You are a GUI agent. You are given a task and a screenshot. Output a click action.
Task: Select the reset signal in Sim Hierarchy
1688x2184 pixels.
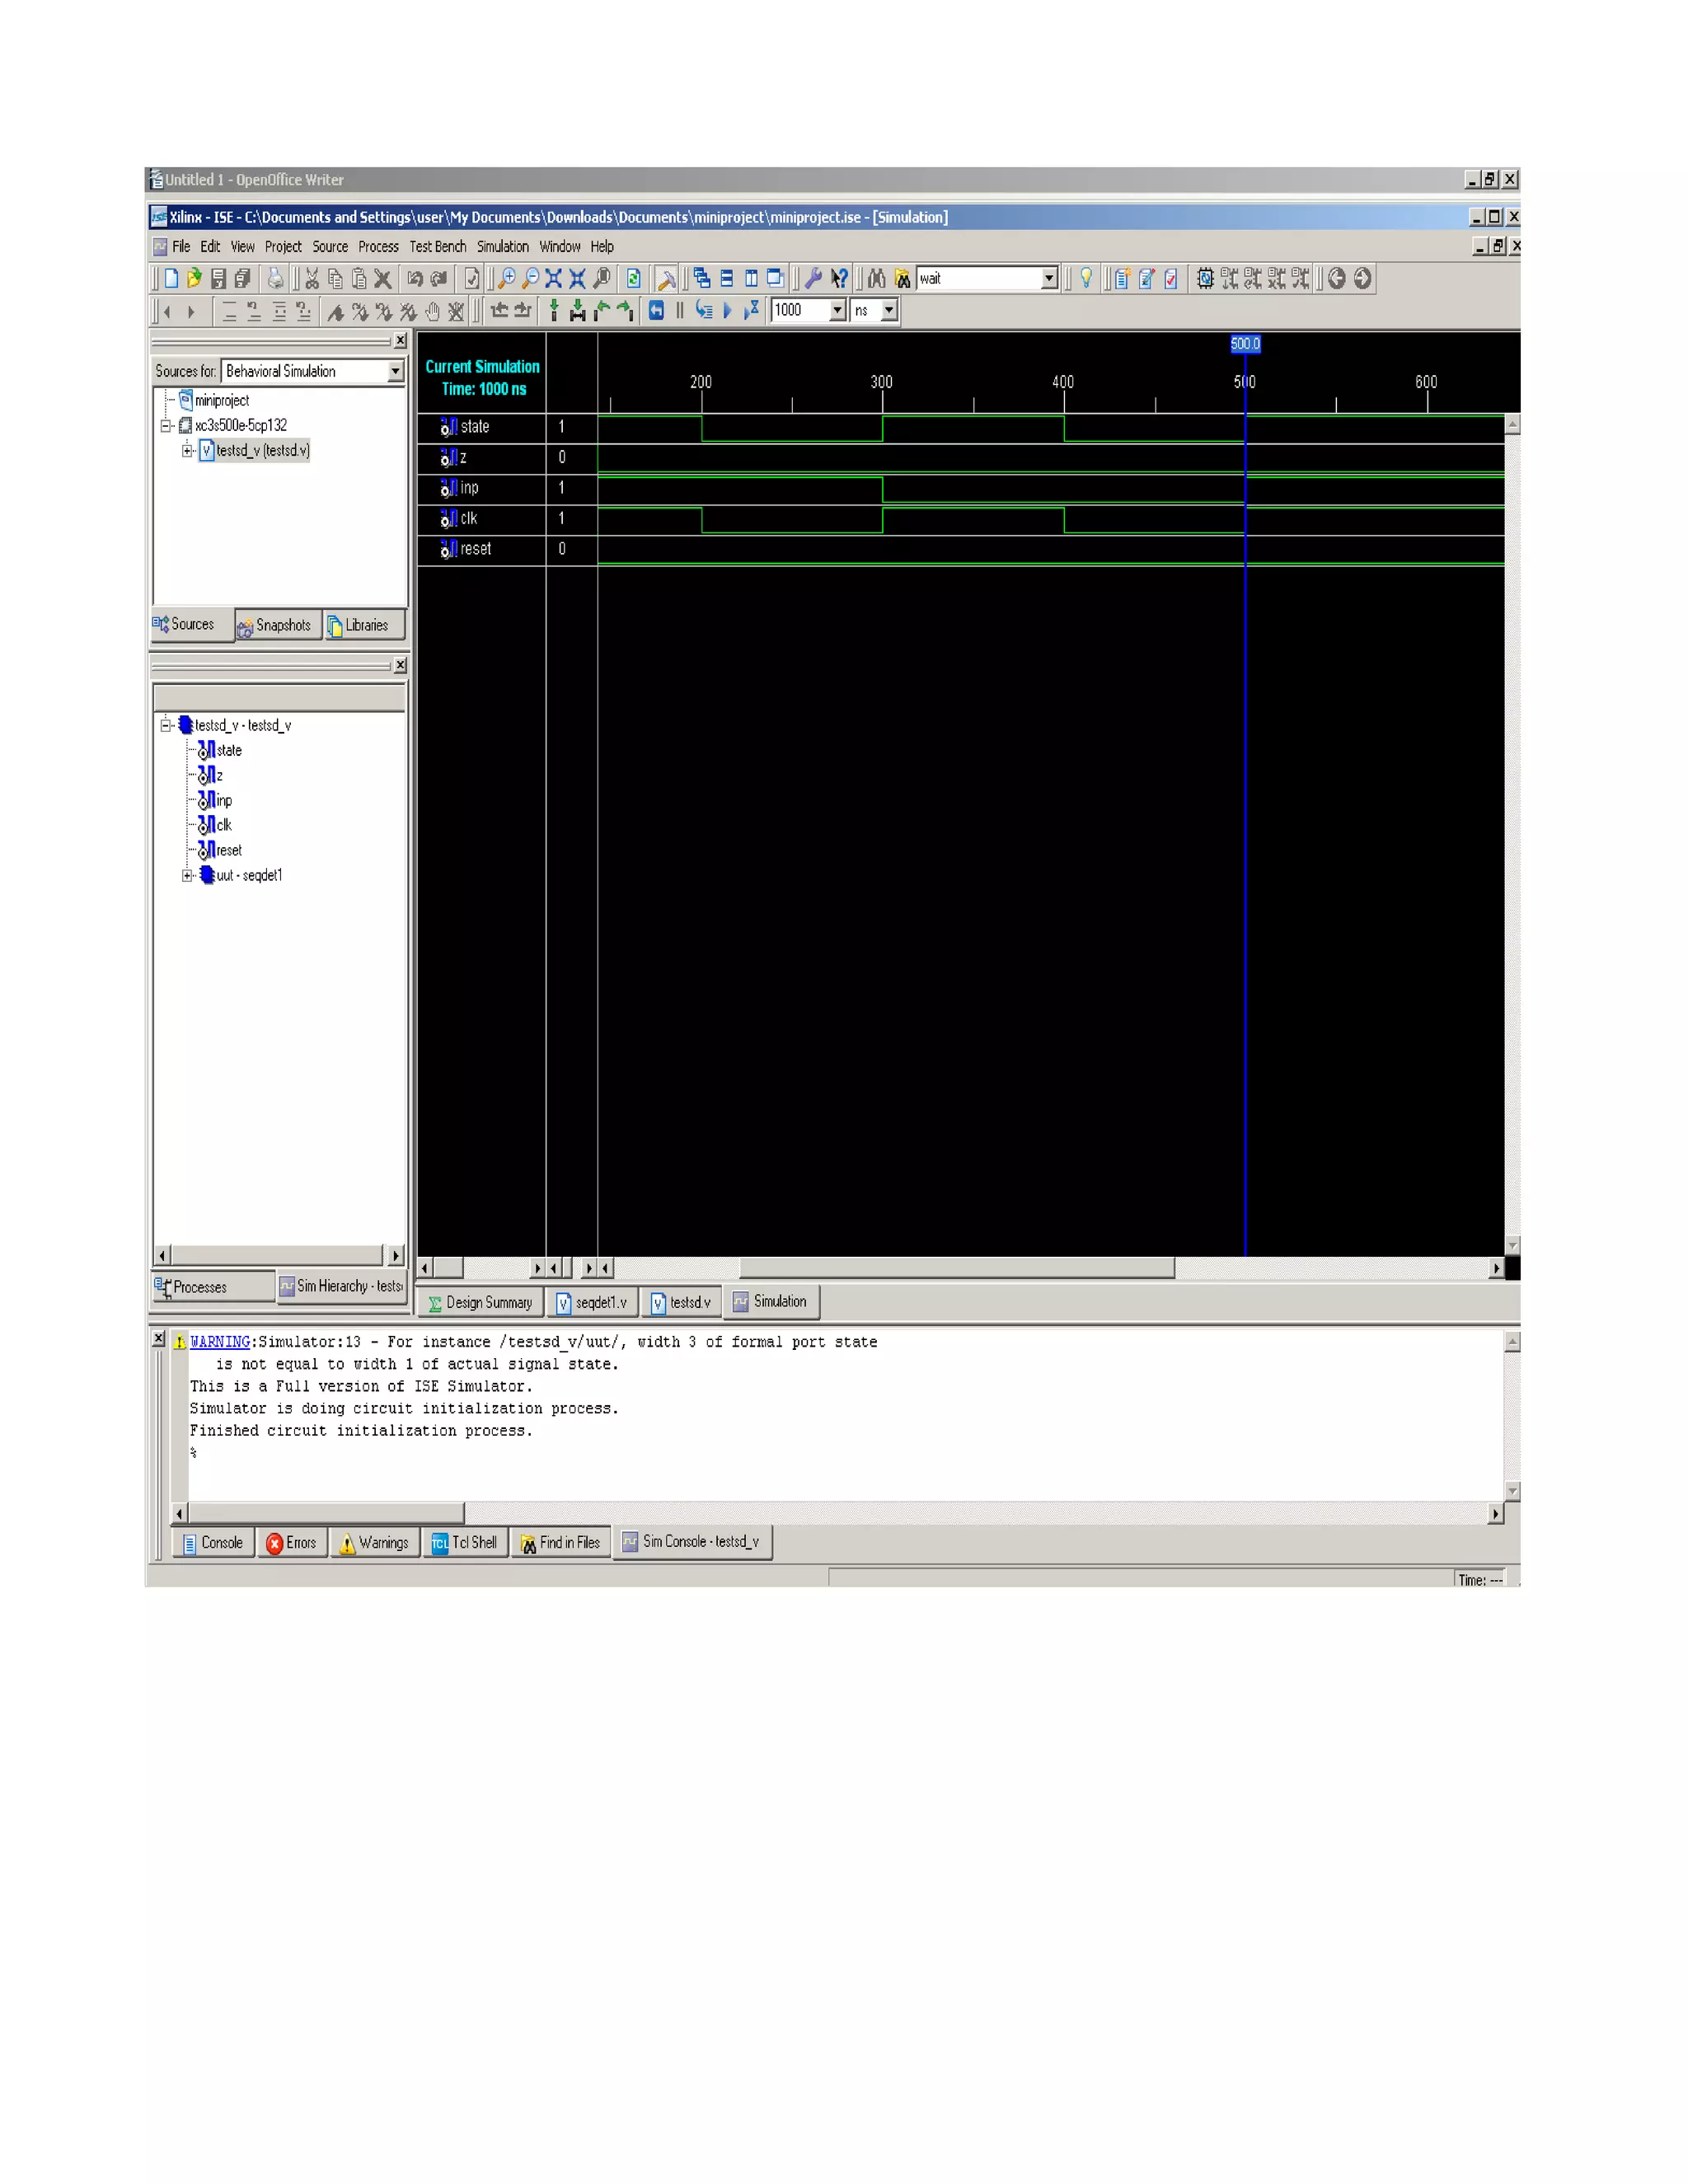[x=228, y=851]
